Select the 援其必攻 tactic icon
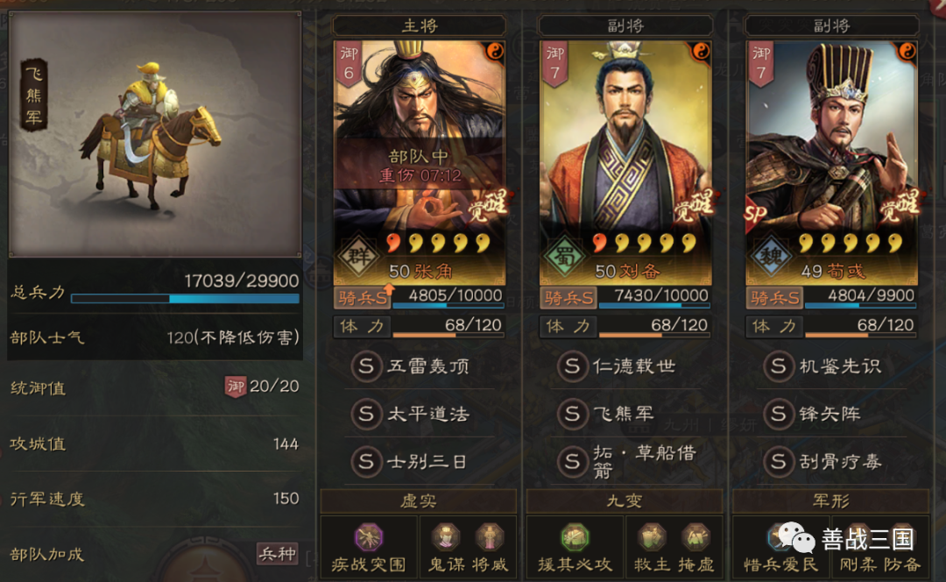 [575, 537]
